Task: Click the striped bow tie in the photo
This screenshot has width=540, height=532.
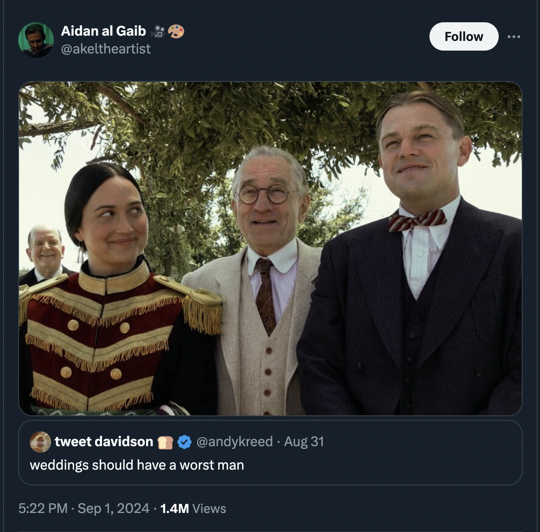Action: pyautogui.click(x=417, y=221)
